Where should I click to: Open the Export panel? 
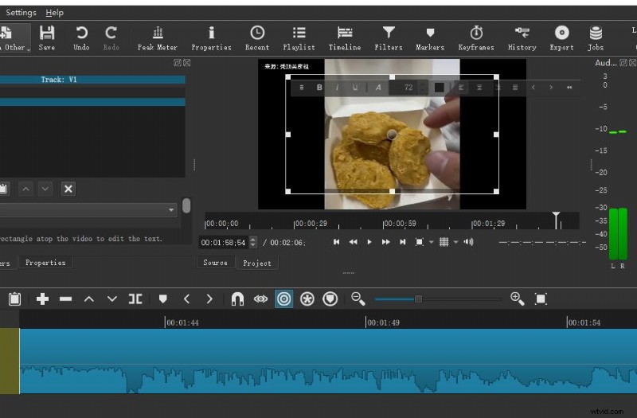(562, 38)
